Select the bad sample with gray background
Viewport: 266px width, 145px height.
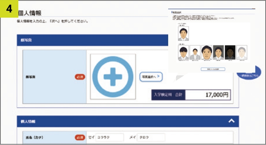click(218, 52)
